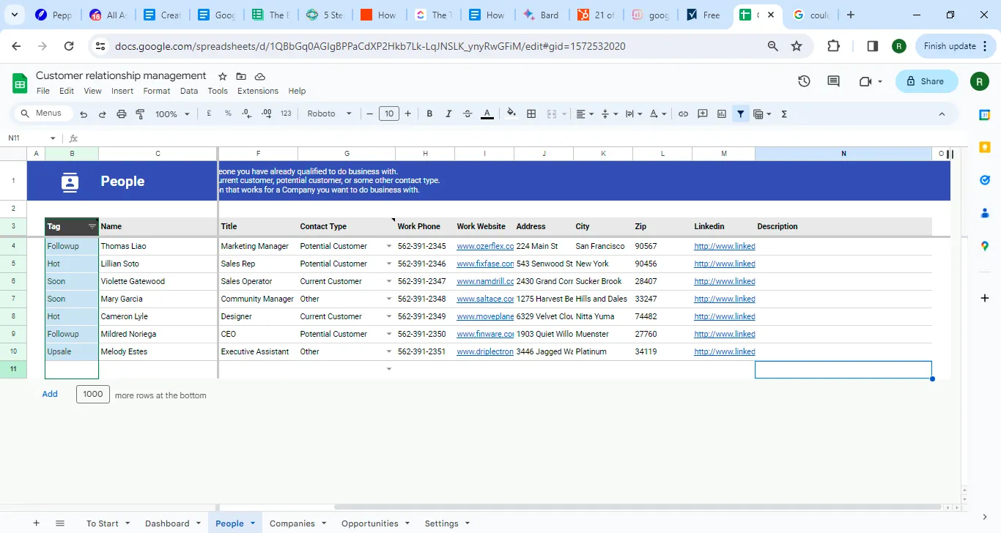This screenshot has height=533, width=1001.
Task: Open the comments panel icon
Action: coord(833,81)
